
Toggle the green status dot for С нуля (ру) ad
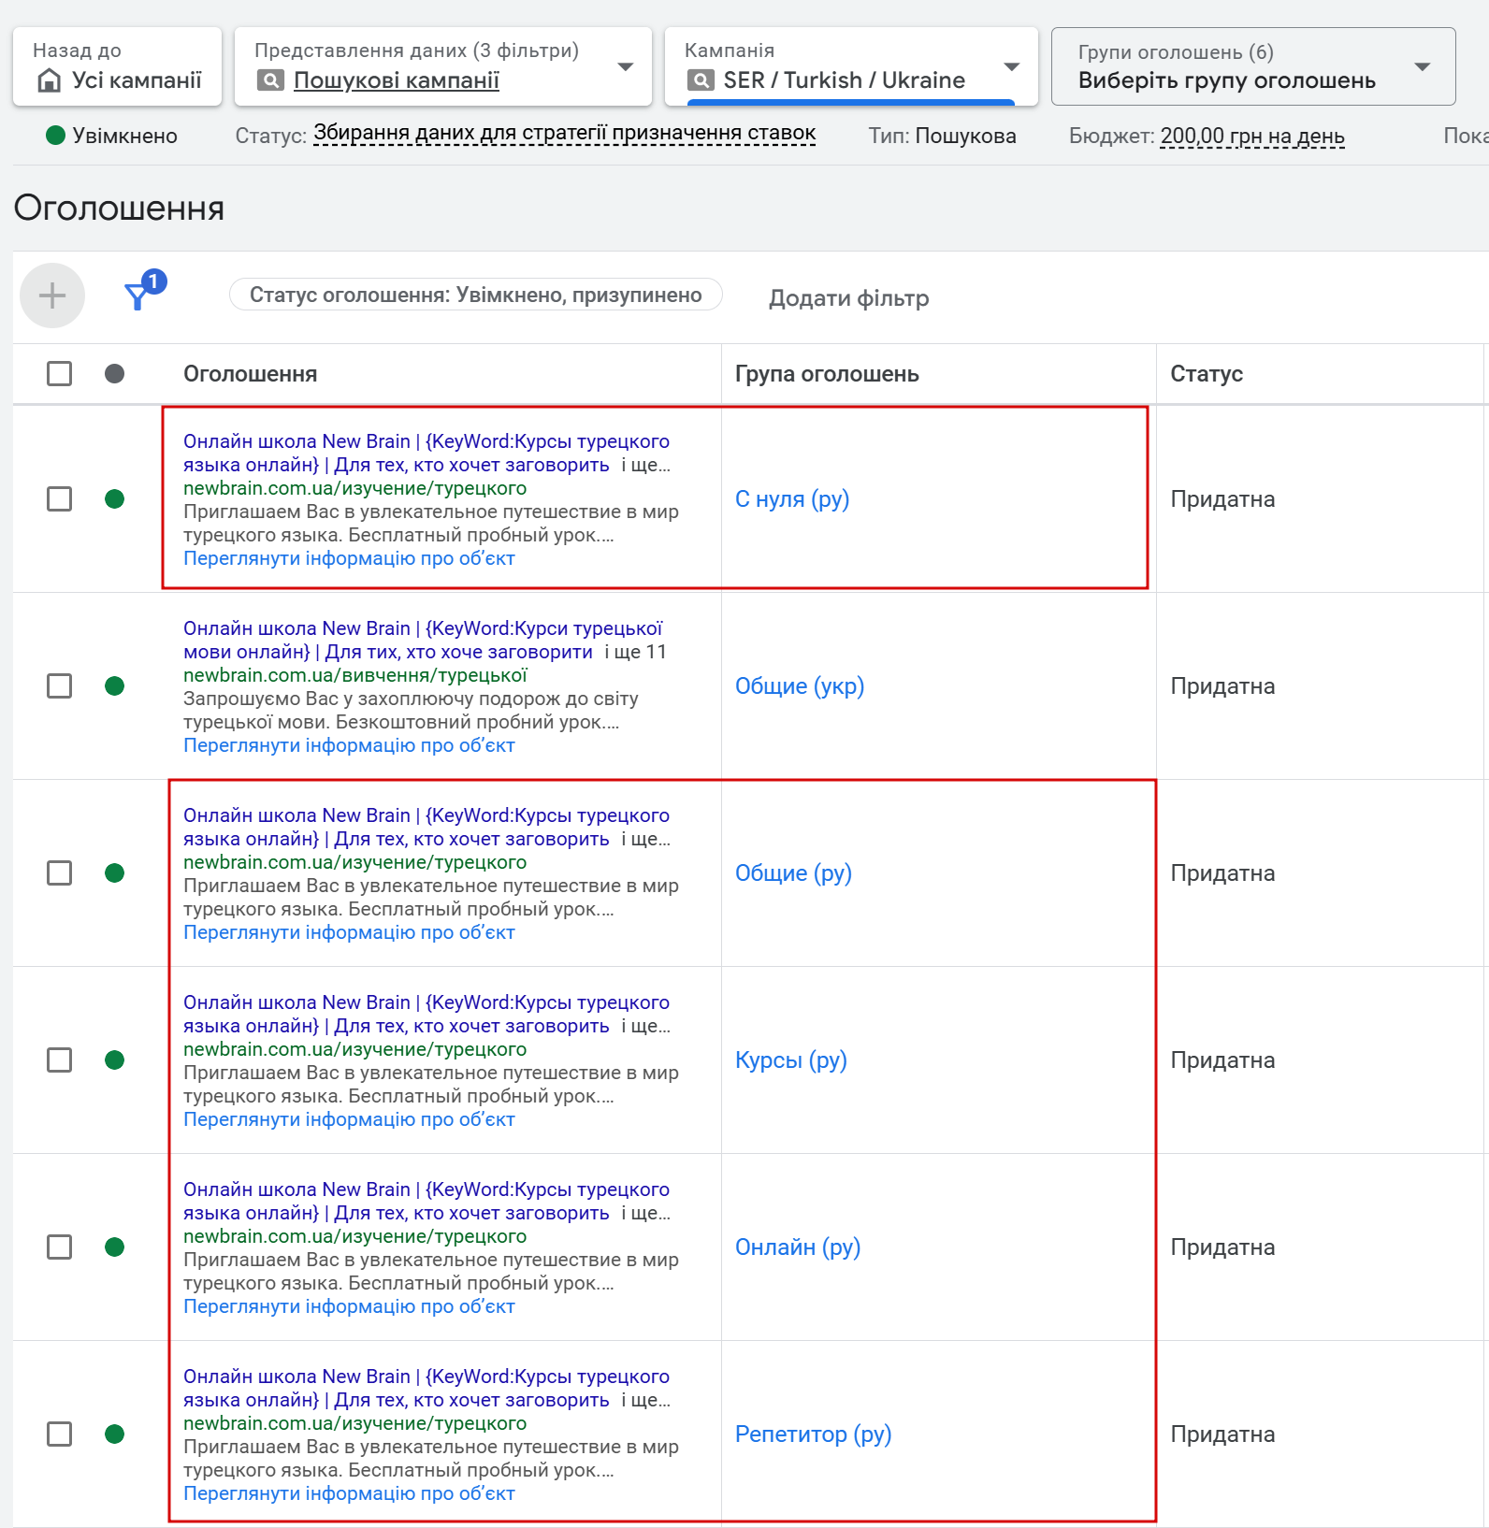click(x=114, y=499)
